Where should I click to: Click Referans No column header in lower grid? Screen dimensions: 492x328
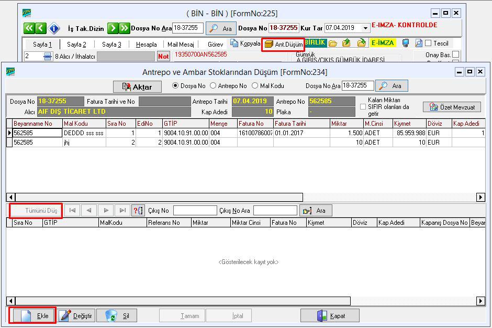click(169, 223)
